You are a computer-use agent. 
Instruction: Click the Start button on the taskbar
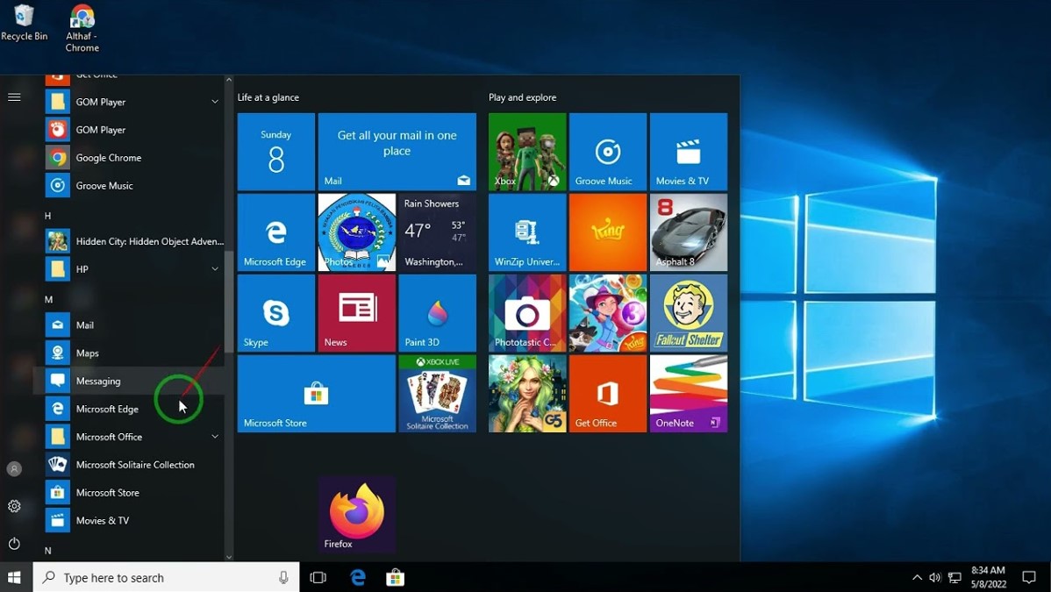pos(13,577)
